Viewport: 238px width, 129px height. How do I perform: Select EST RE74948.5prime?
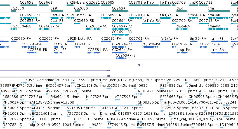[x=121, y=125]
